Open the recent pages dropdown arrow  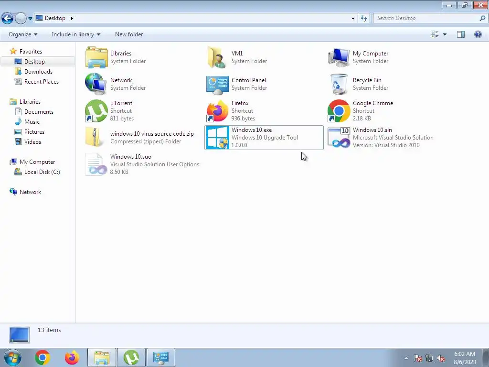click(30, 19)
